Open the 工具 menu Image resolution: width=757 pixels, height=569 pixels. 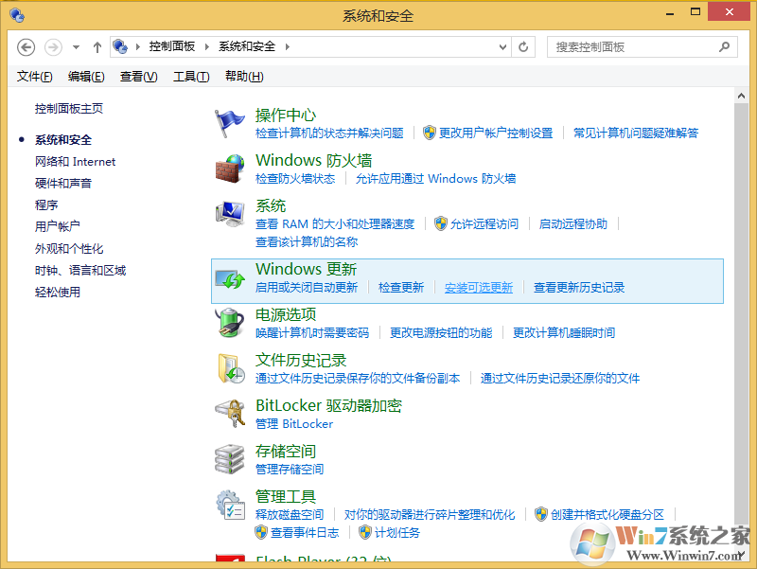click(x=189, y=76)
